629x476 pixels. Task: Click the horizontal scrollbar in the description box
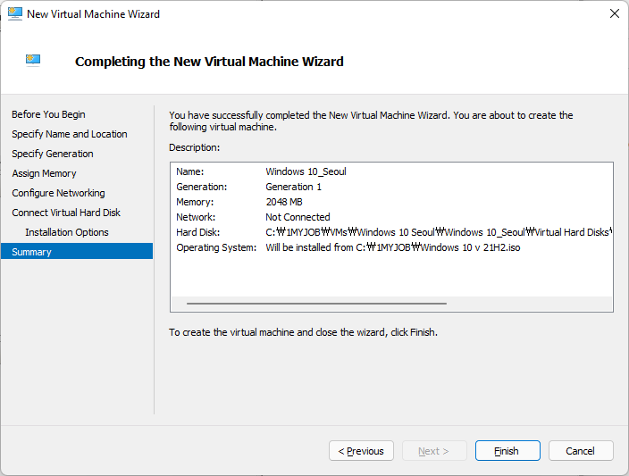316,304
